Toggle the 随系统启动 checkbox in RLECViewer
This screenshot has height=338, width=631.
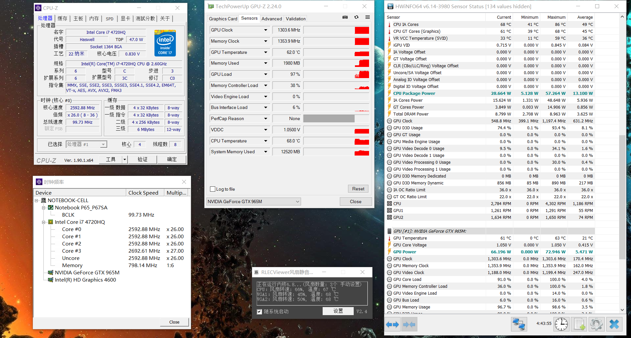pyautogui.click(x=260, y=311)
